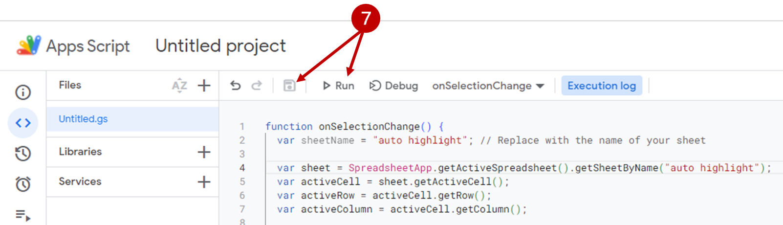Sort files alphabetically with AZ icon
Image resolution: width=783 pixels, height=225 pixels.
[x=179, y=86]
